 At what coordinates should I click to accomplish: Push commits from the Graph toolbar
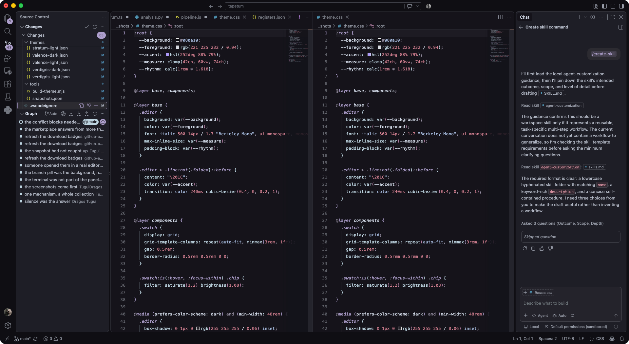pyautogui.click(x=86, y=114)
